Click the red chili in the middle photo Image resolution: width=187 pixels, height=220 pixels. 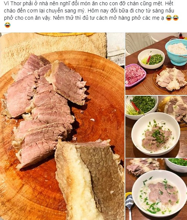136,106
